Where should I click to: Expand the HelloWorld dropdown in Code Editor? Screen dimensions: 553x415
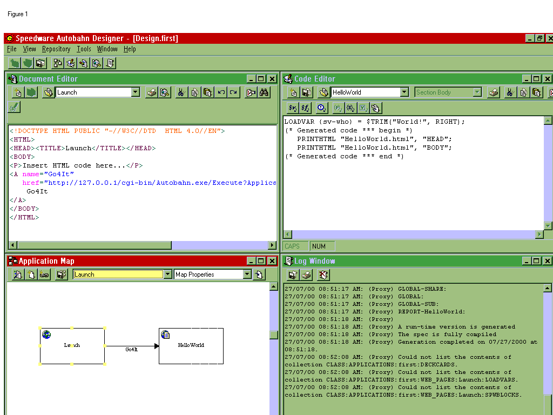tap(404, 92)
